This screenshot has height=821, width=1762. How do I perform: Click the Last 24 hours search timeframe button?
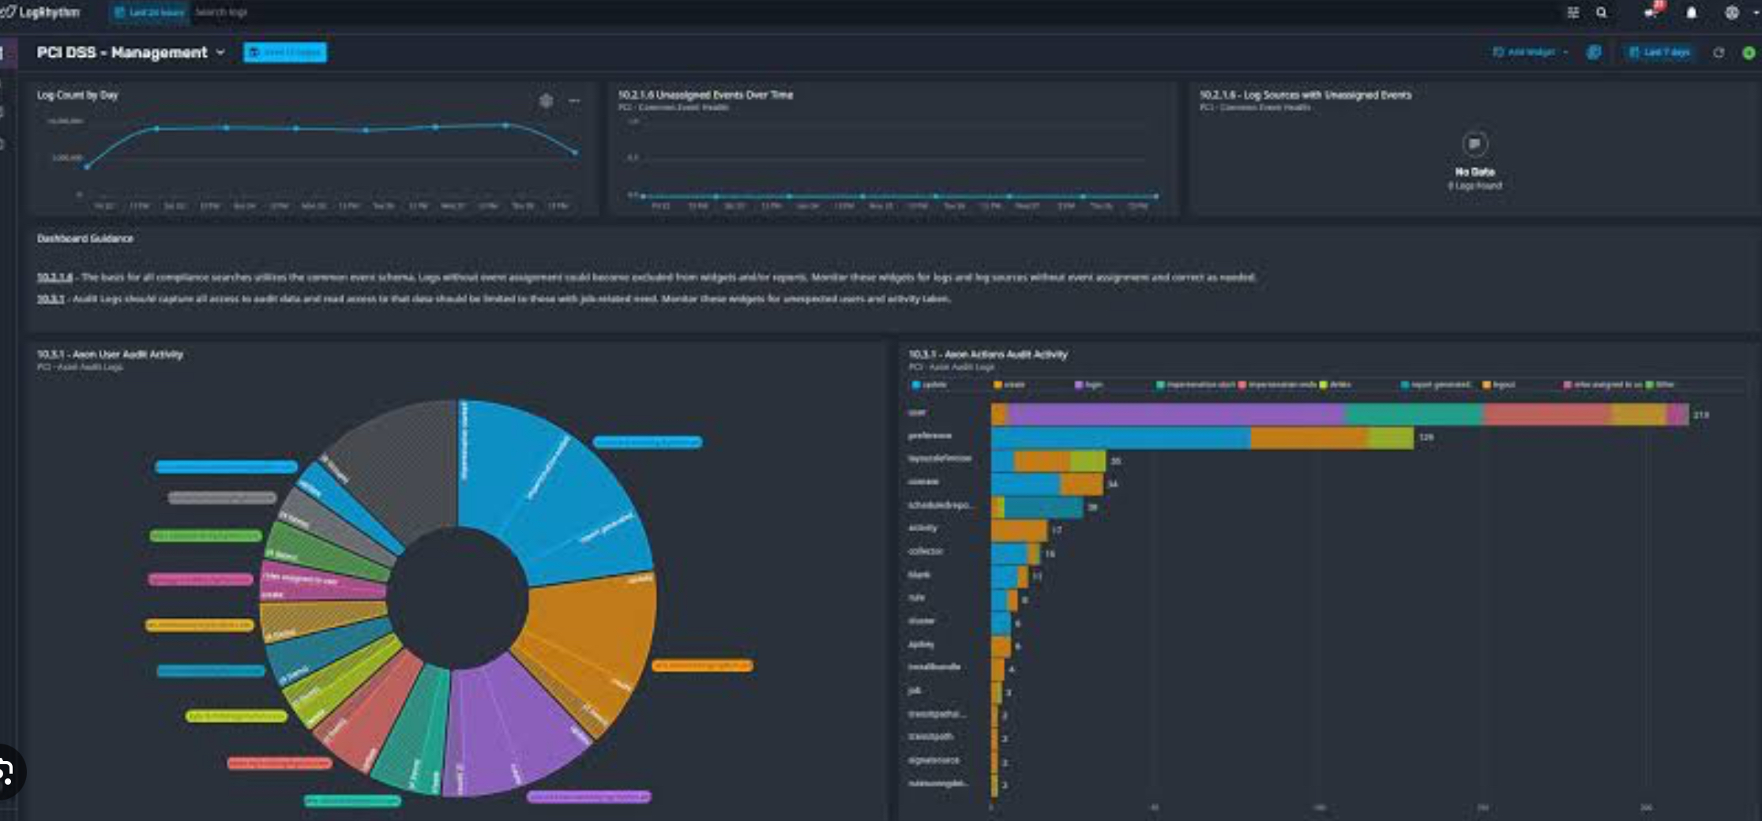tap(149, 13)
